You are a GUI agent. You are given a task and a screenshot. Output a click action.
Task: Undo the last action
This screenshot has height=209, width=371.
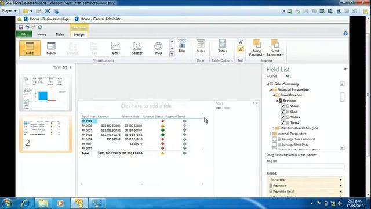27,27
